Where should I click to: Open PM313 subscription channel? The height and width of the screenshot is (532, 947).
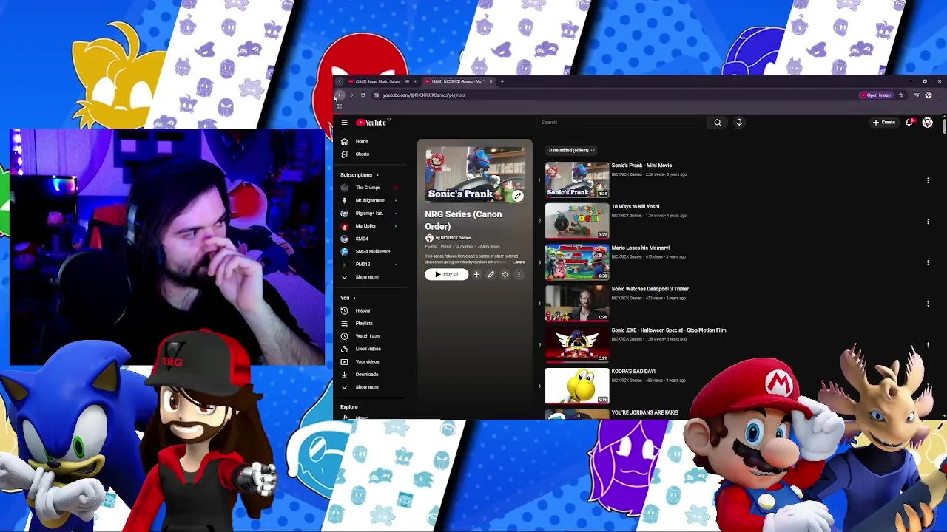point(363,265)
